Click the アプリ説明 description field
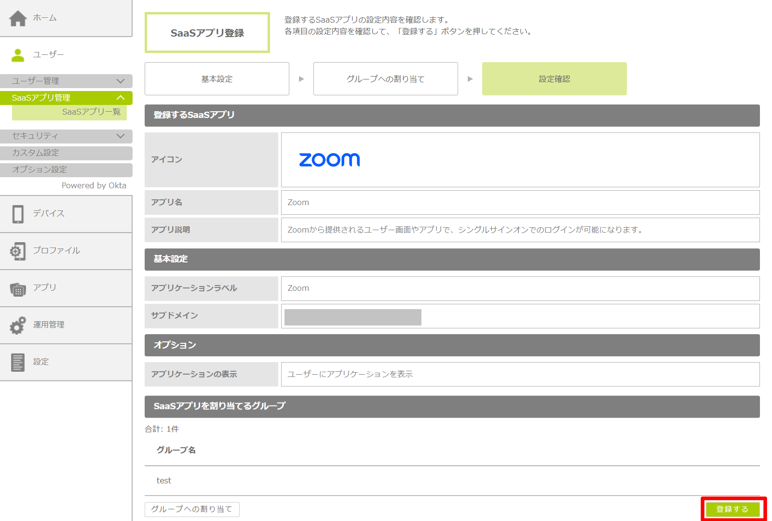This screenshot has width=772, height=521. (x=520, y=230)
